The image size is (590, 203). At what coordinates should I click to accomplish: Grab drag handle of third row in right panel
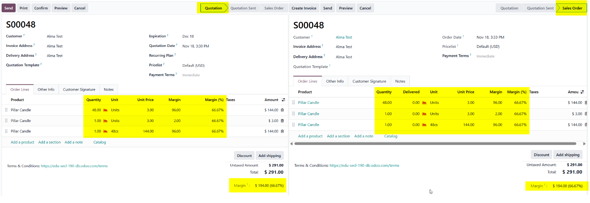tap(293, 125)
